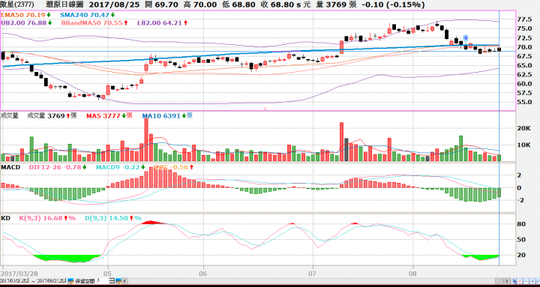Click the MACD panel title
The image size is (540, 287).
pos(10,167)
